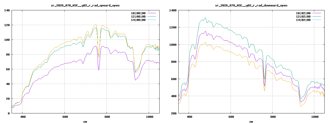The width and height of the screenshot is (330, 124).
Task: Select the 10:02:00 legend label in right chart
Action: click(x=303, y=13)
